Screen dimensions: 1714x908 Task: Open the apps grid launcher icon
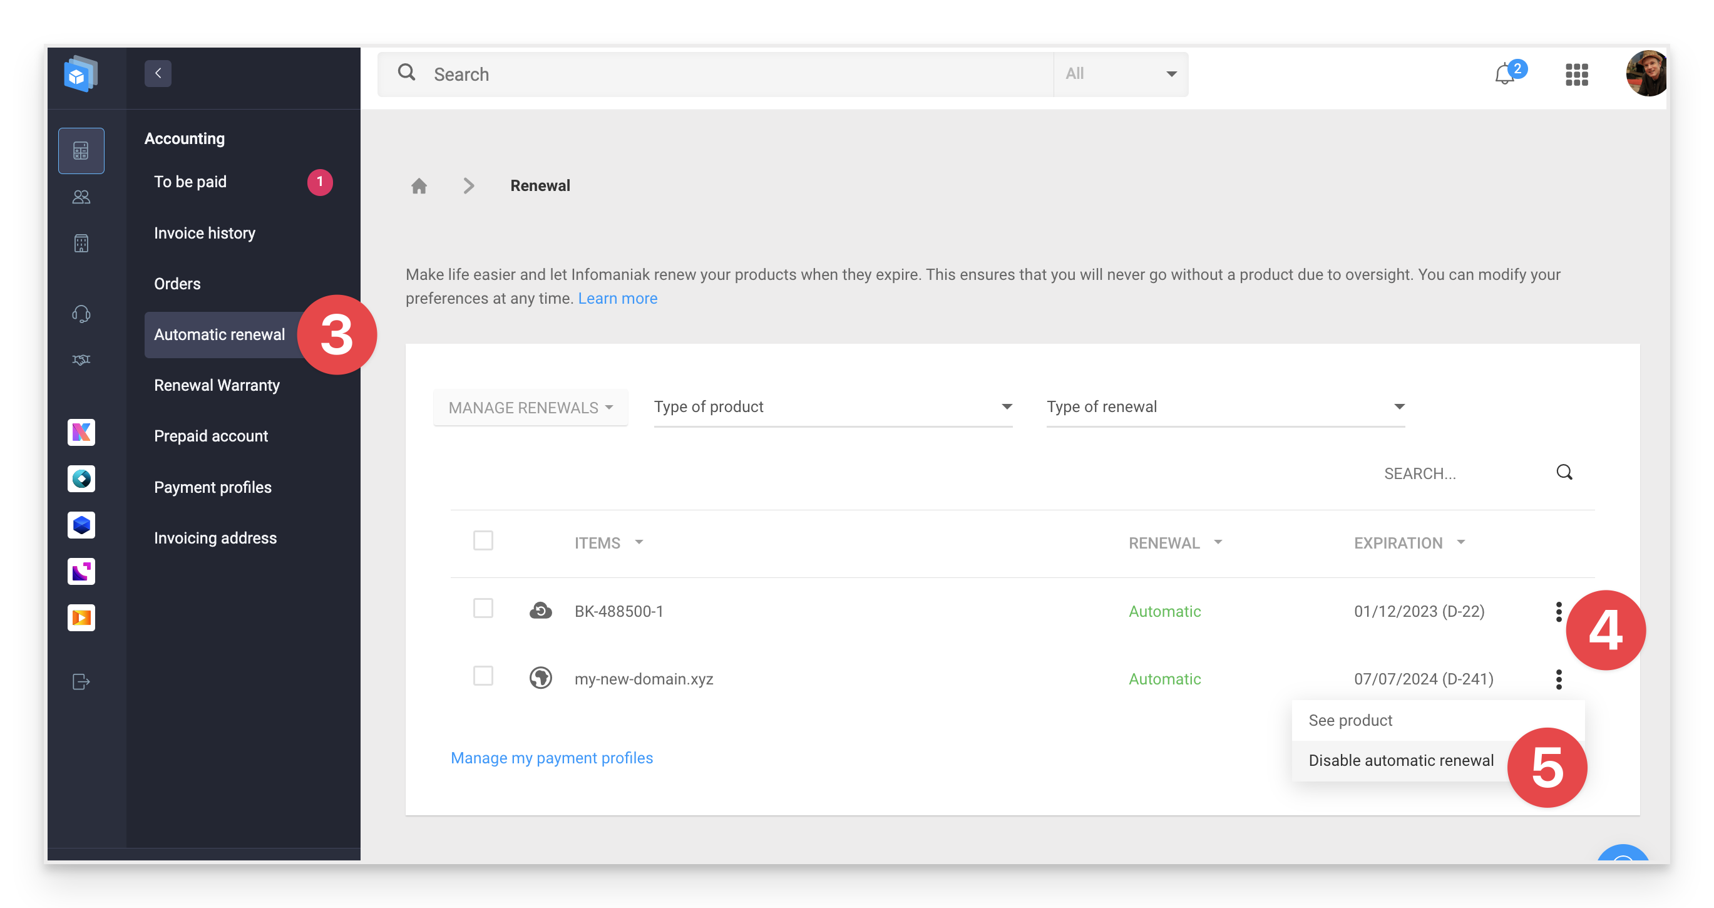tap(1576, 75)
